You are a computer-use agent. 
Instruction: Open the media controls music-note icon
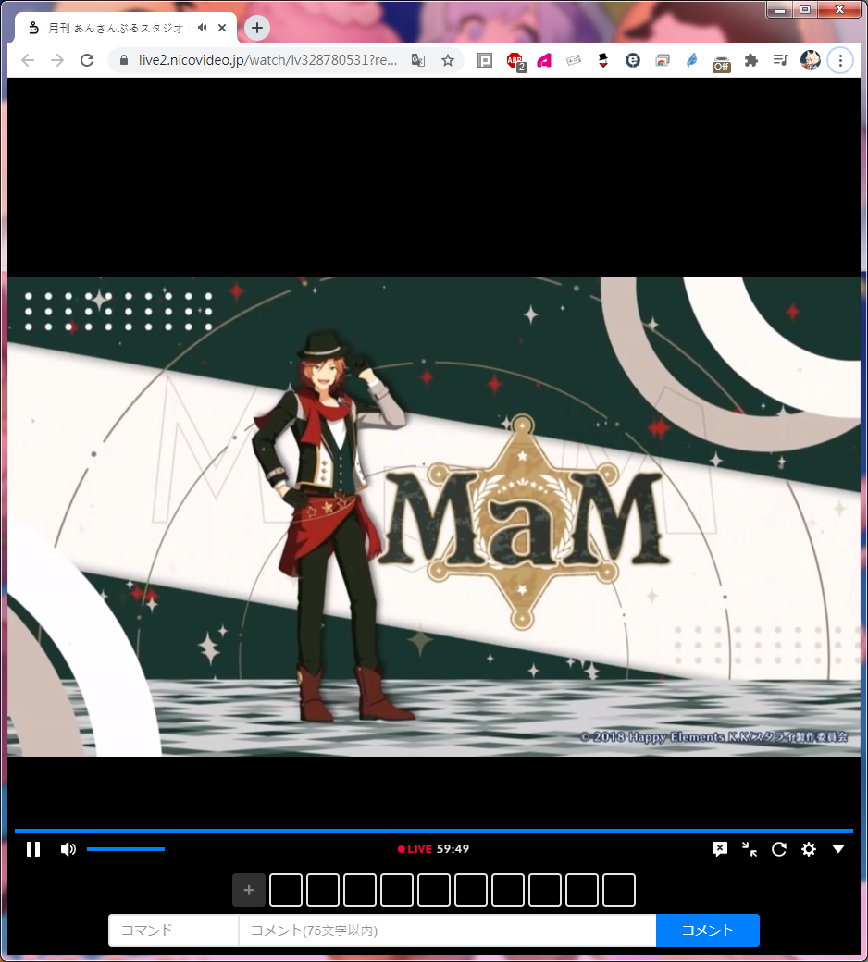(x=781, y=60)
